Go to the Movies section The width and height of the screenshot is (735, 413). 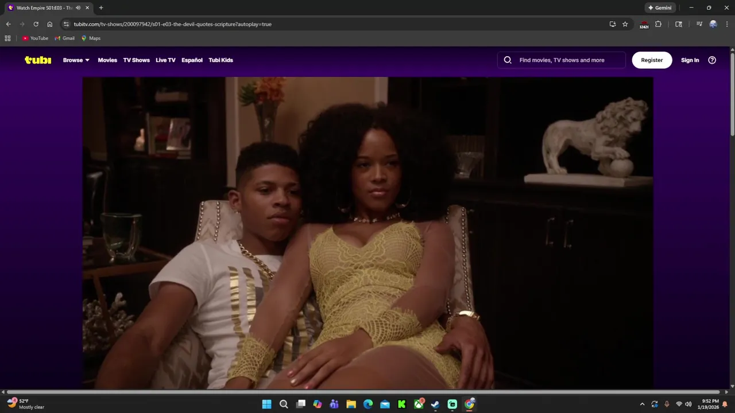(107, 60)
